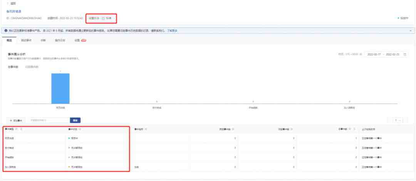
Task: Open the calendar icon in the date picker
Action: [405, 54]
